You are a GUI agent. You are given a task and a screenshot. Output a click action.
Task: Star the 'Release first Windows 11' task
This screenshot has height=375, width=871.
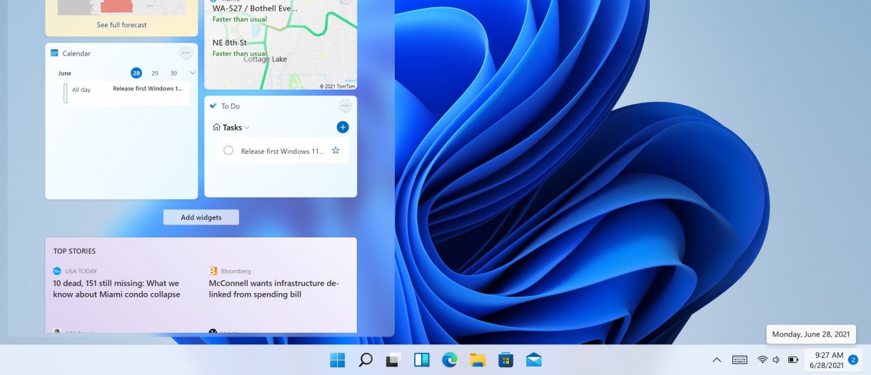(336, 150)
